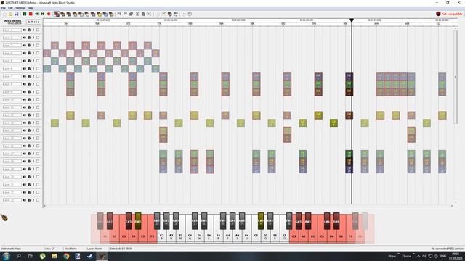Copy the selection using toolbar icon
This screenshot has width=465, height=261.
[131, 14]
